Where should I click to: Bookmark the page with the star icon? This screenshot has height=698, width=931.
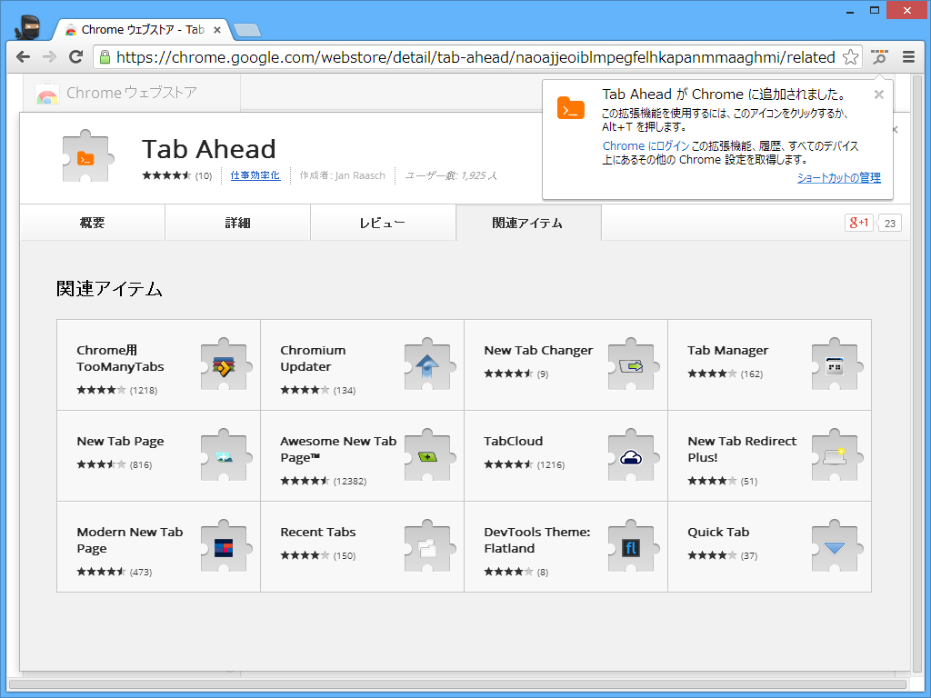[x=849, y=56]
